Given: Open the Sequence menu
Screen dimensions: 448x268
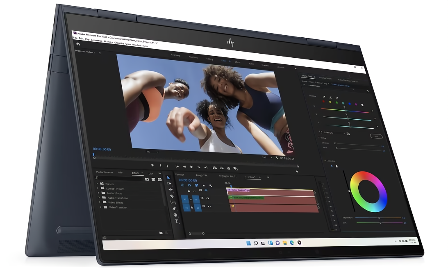Looking at the screenshot, I should pos(97,41).
